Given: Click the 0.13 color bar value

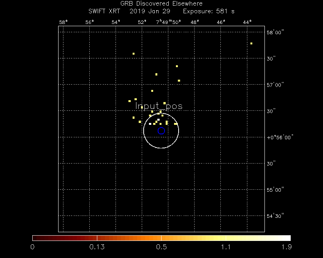Looking at the screenshot, I should click(x=97, y=247).
